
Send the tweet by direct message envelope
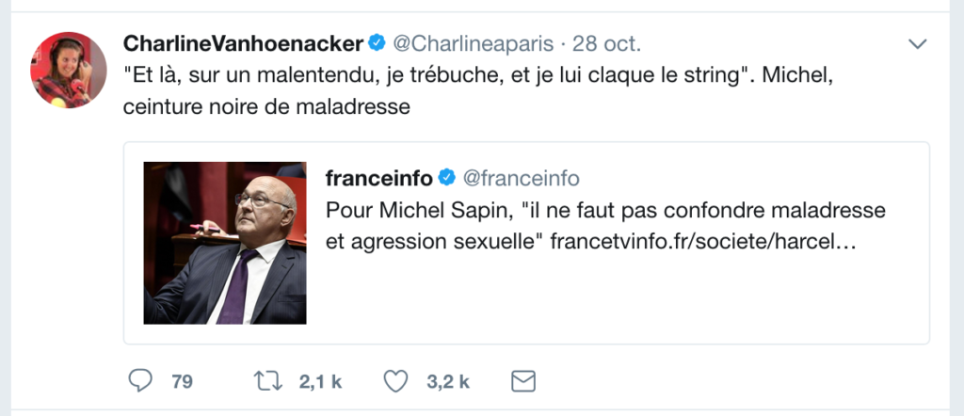522,381
